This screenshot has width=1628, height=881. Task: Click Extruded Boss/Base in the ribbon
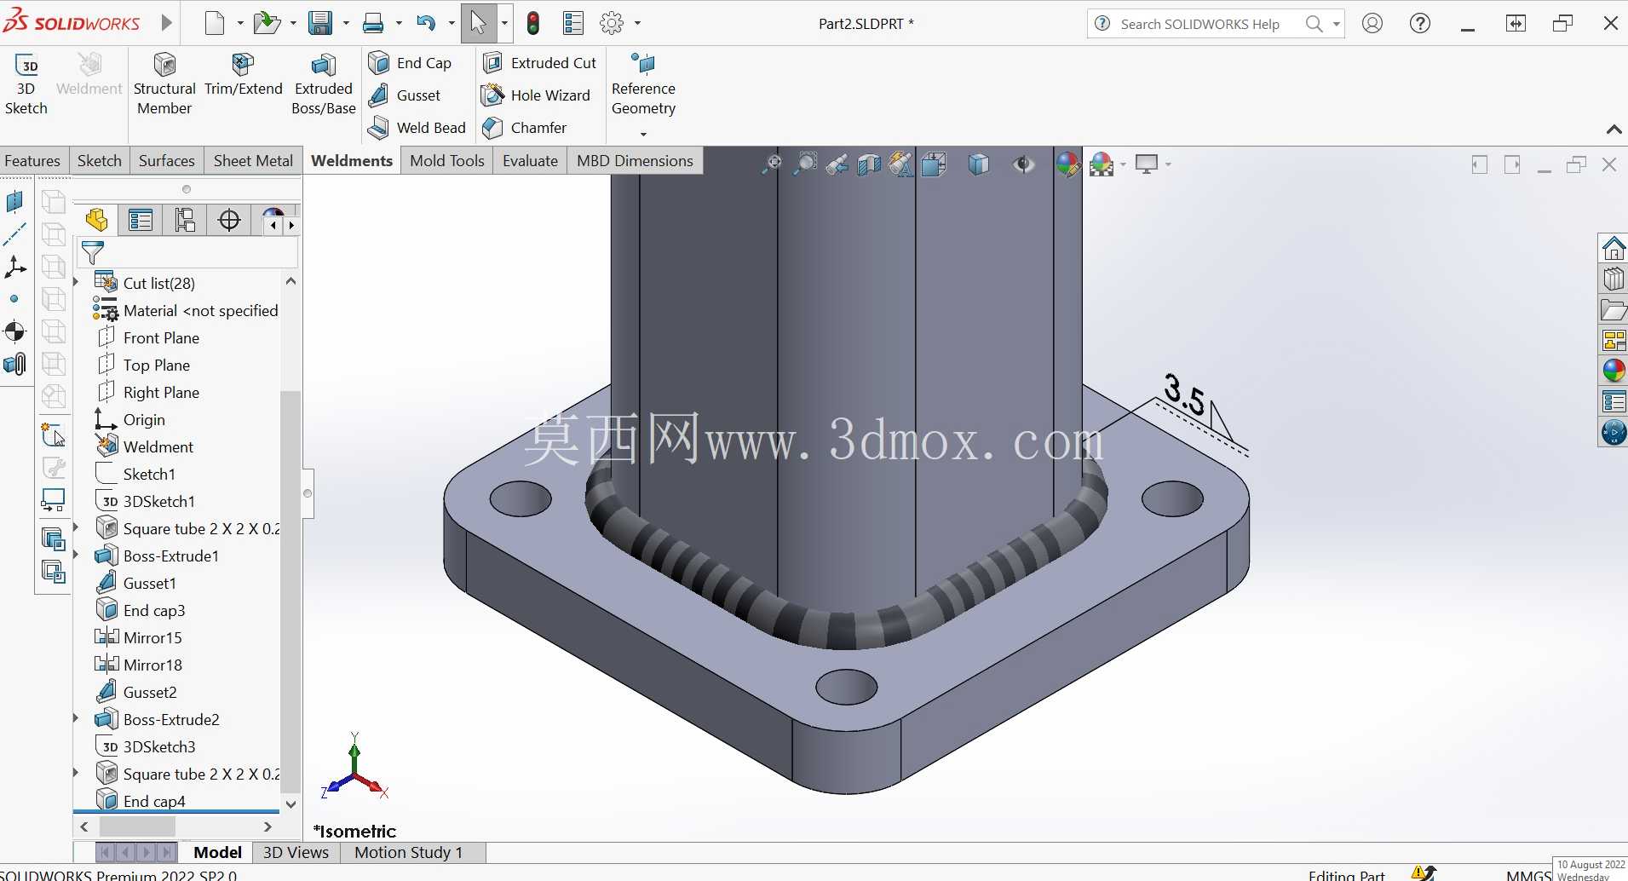click(324, 83)
